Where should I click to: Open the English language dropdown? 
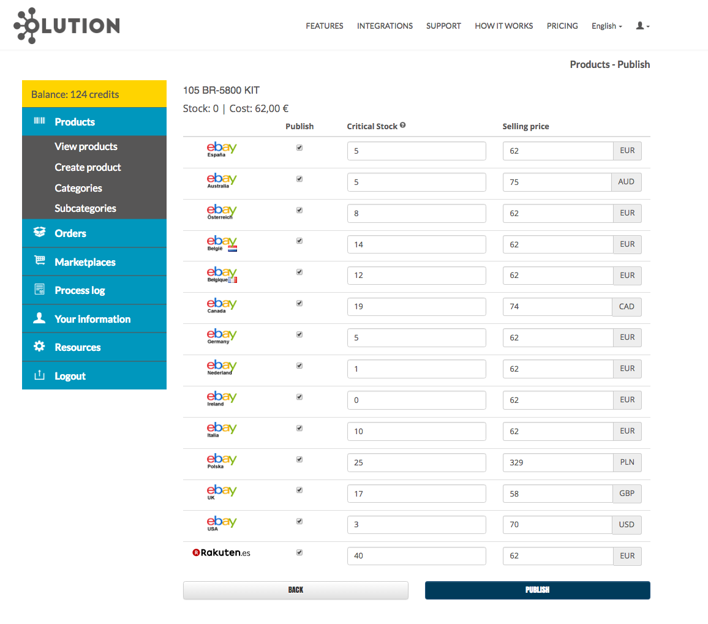tap(607, 26)
